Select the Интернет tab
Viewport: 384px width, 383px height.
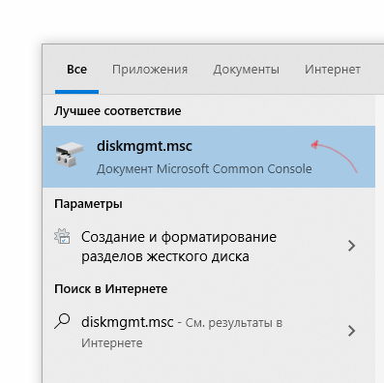point(333,70)
